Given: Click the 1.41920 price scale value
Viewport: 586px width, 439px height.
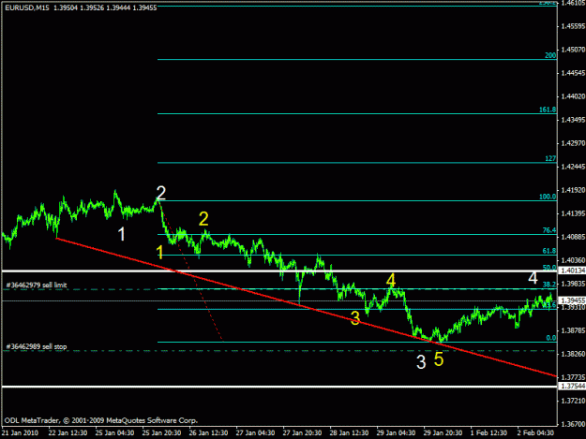Looking at the screenshot, I should pos(573,190).
